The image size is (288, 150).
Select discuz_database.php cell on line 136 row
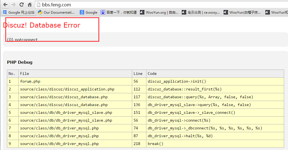75,105
